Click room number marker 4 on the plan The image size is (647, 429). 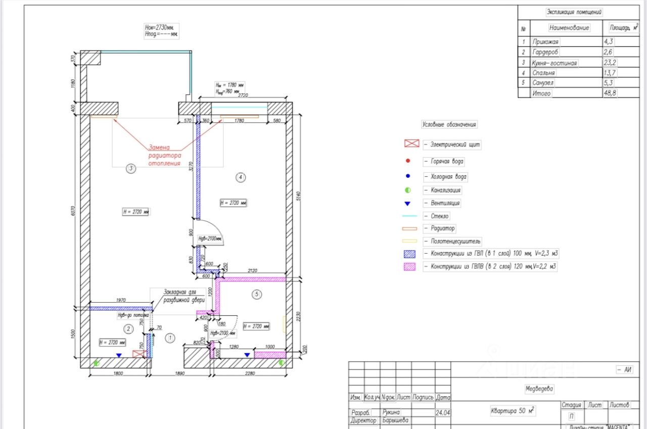tap(241, 177)
